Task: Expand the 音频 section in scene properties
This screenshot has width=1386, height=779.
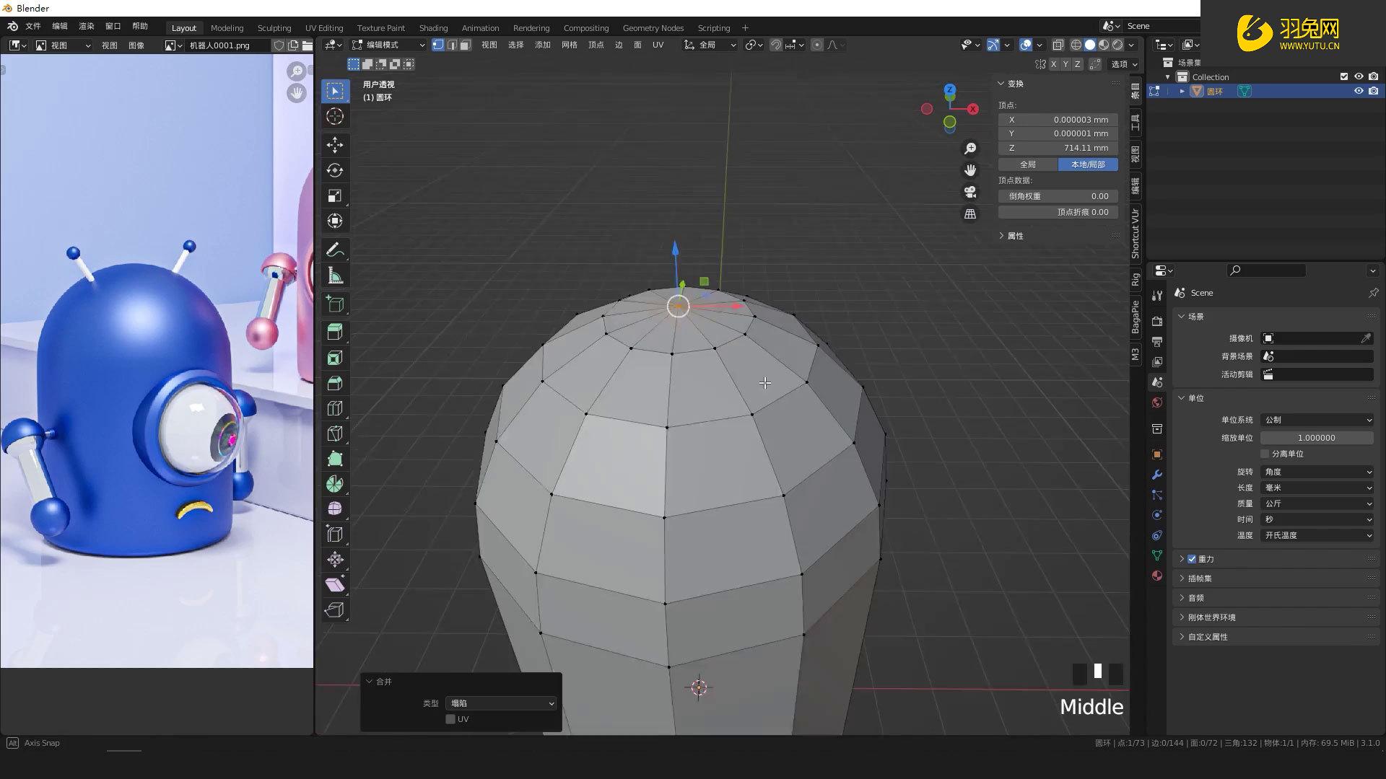Action: [x=1195, y=597]
